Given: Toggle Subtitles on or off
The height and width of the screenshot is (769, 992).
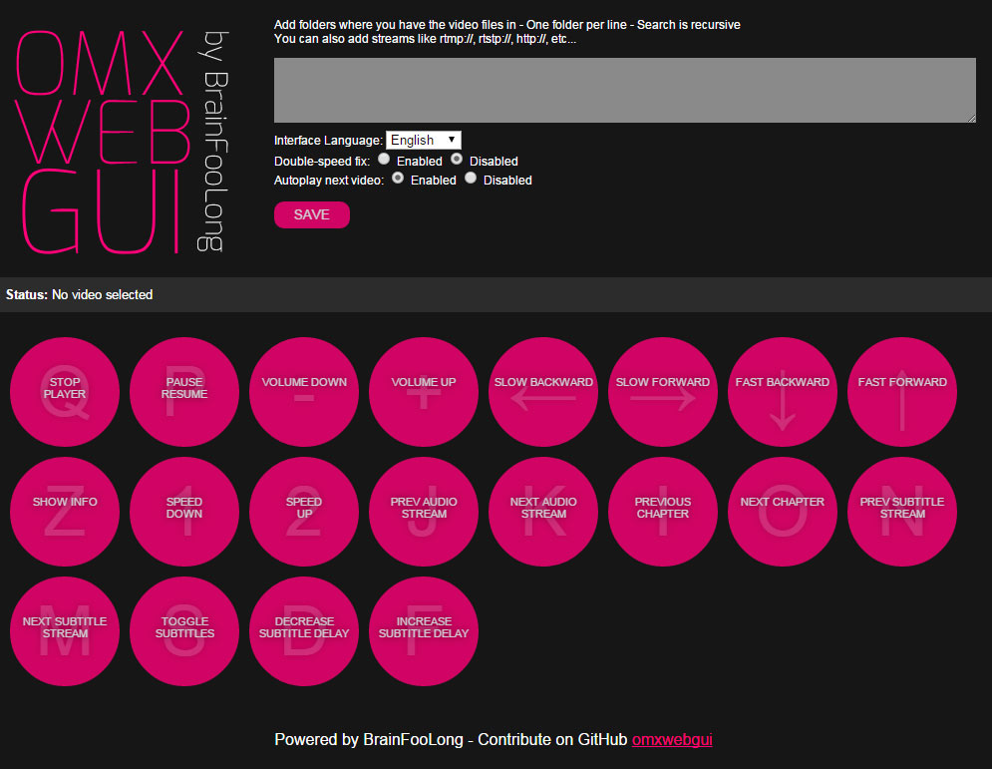Looking at the screenshot, I should pyautogui.click(x=184, y=631).
